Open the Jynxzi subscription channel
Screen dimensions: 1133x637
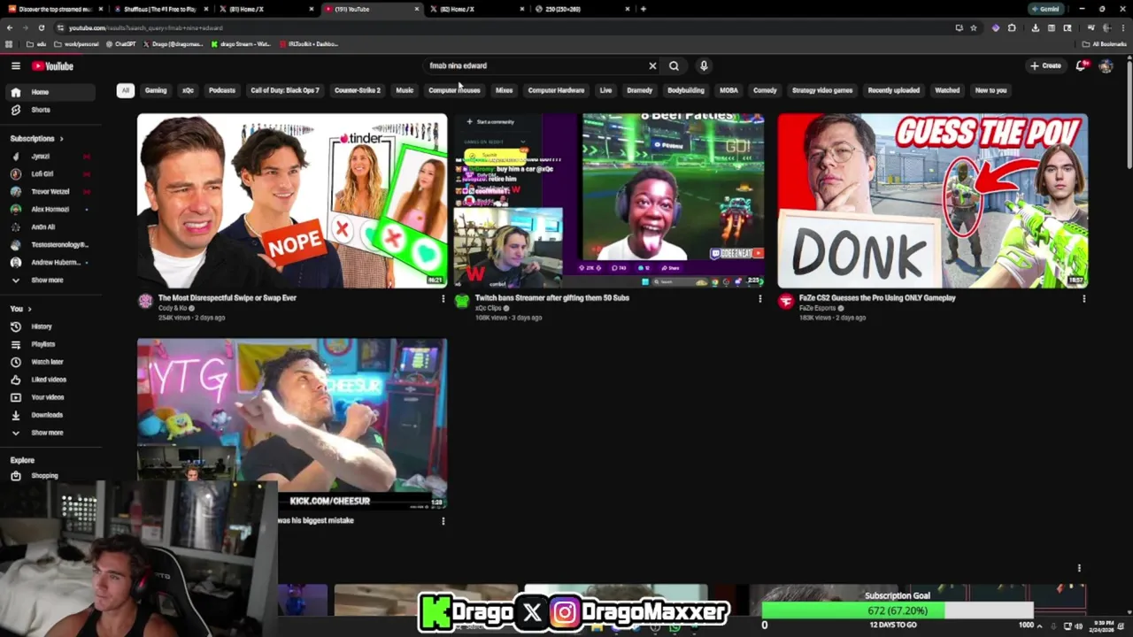tap(51, 157)
